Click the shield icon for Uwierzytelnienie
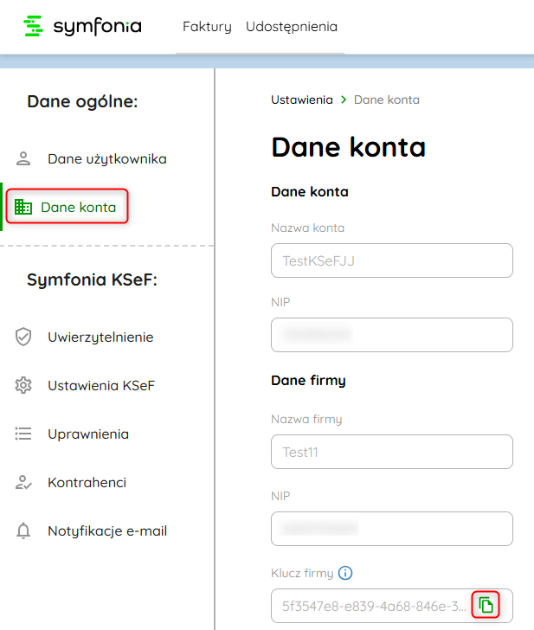The image size is (534, 630). [23, 337]
